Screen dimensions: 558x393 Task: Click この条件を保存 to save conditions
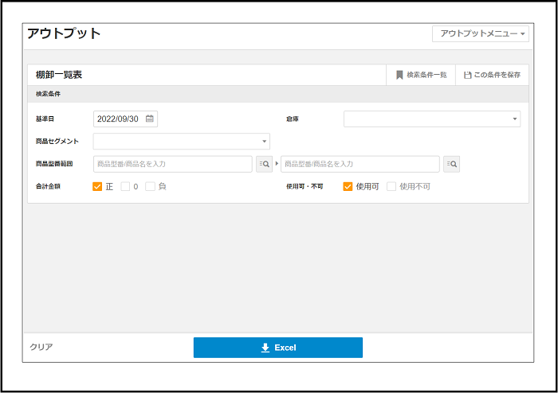point(492,75)
